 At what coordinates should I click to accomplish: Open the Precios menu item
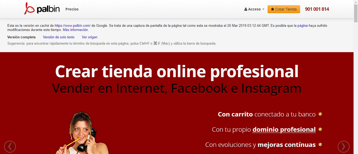[x=72, y=9]
